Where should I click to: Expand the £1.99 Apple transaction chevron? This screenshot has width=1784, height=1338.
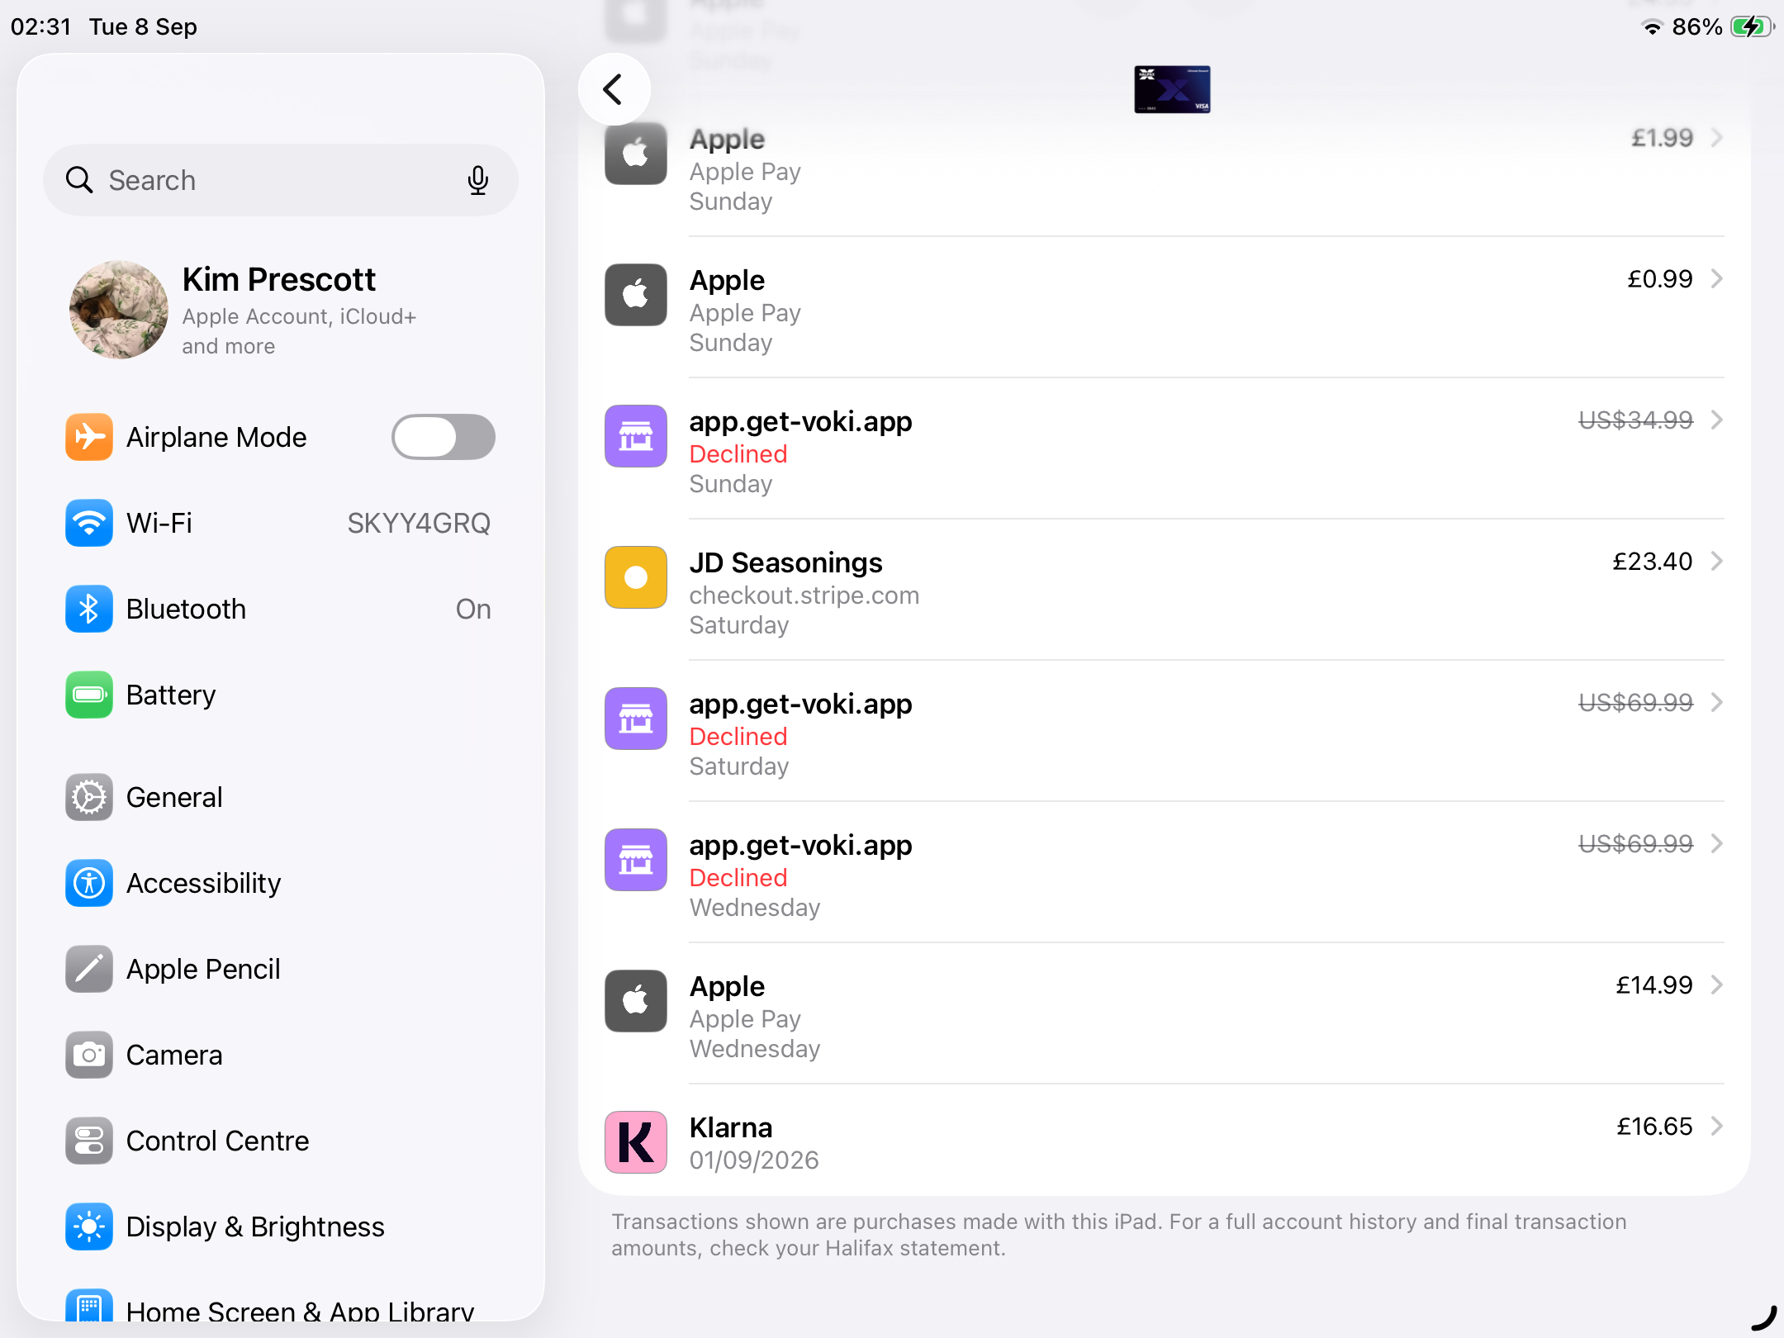coord(1717,138)
